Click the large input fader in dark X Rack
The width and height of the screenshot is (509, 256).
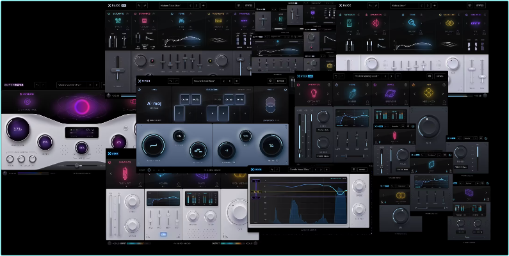(118, 69)
